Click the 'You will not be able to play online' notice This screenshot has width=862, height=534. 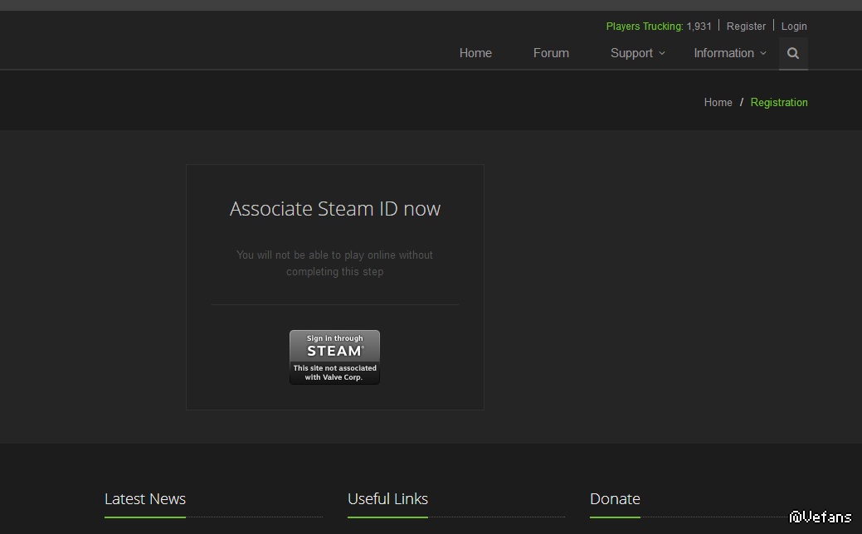point(335,263)
